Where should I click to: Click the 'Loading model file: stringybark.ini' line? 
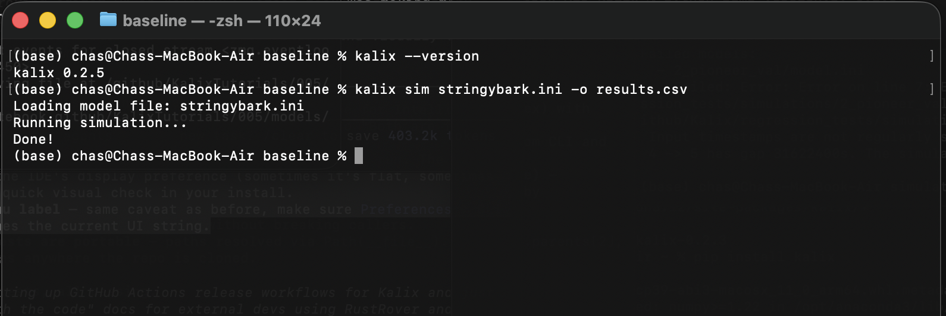[159, 106]
